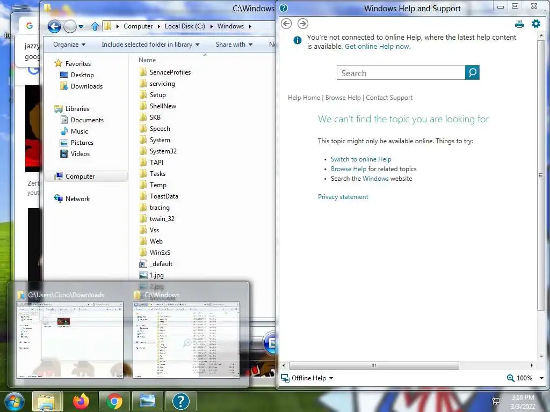Switch to C:\Users\Cirno\Downloads thumbnail preview
Viewport: 550px width, 412px height.
tap(70, 335)
